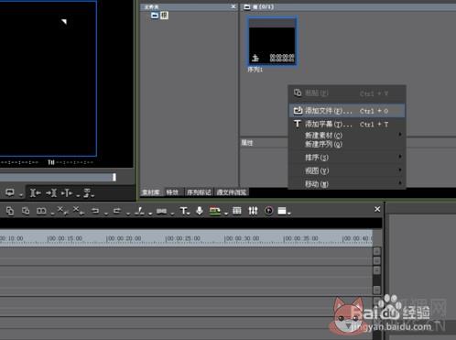Click the 00:00:25:00 timeline ruler mark
The width and height of the screenshot is (456, 340).
click(x=183, y=238)
